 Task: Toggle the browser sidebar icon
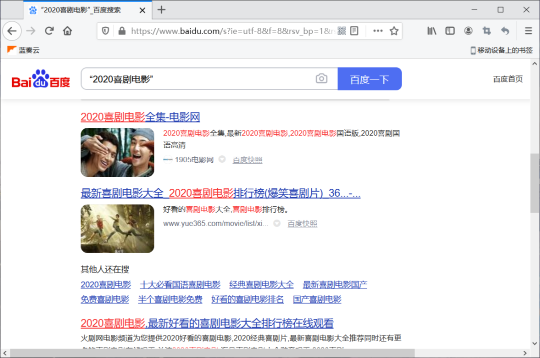click(x=449, y=30)
